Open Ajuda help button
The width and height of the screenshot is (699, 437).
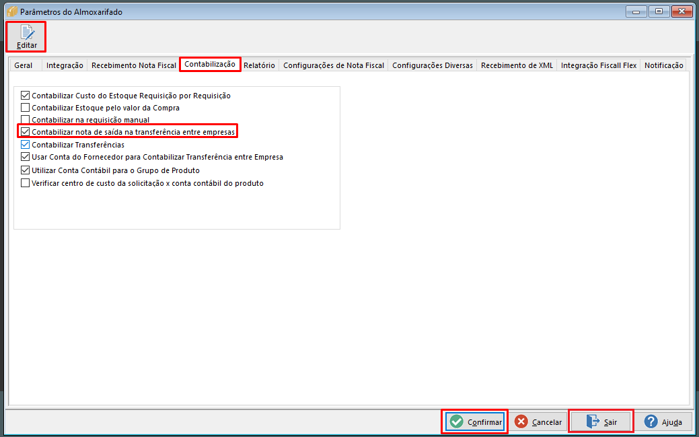tap(663, 422)
